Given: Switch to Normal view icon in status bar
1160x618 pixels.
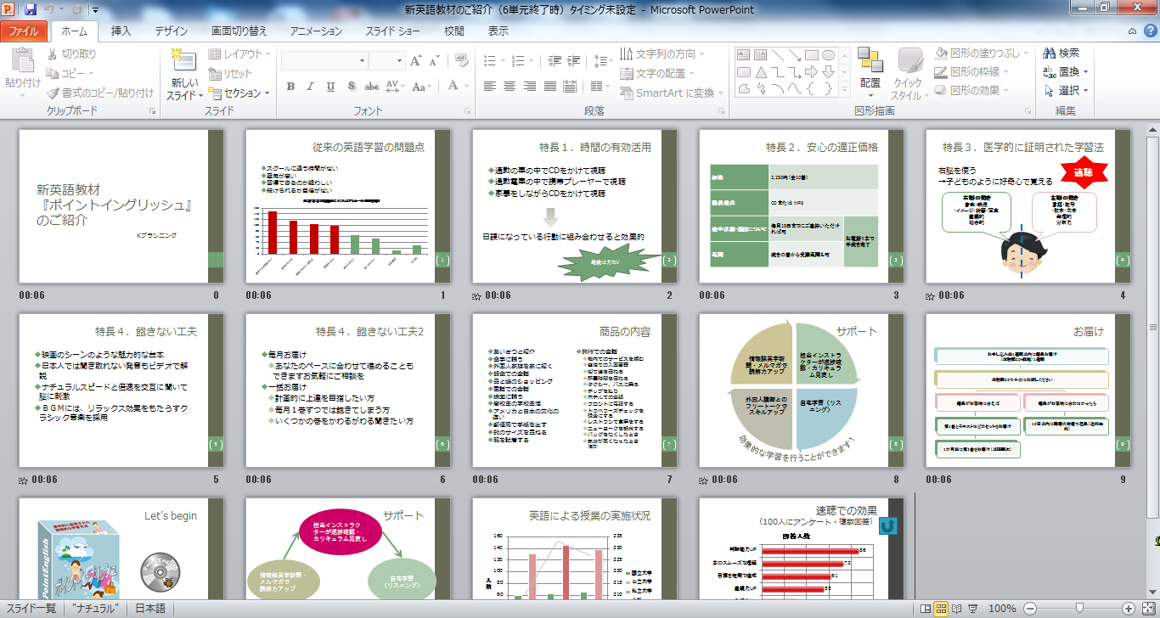Looking at the screenshot, I should 926,609.
